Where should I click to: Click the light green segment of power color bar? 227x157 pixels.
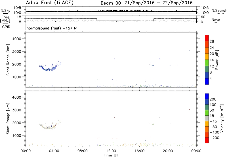[207, 63]
